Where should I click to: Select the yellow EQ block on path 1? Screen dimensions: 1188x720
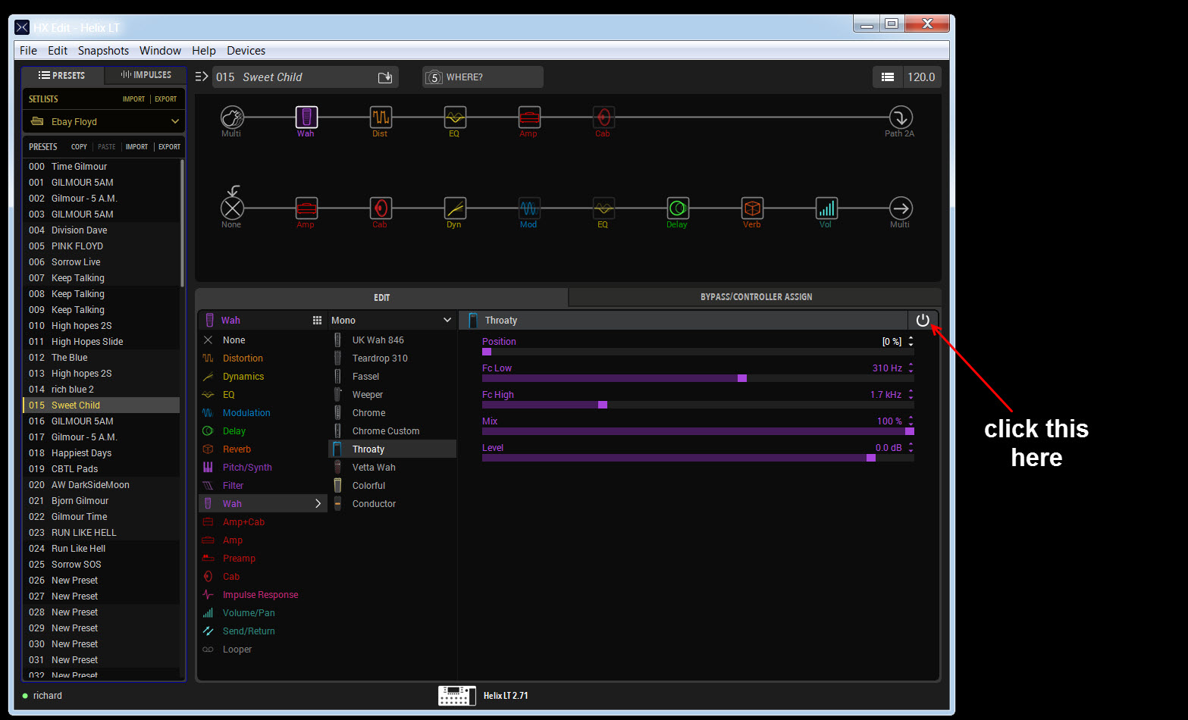(454, 117)
